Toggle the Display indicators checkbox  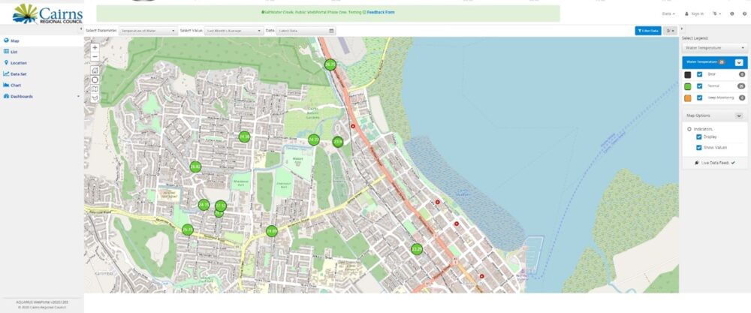[700, 137]
